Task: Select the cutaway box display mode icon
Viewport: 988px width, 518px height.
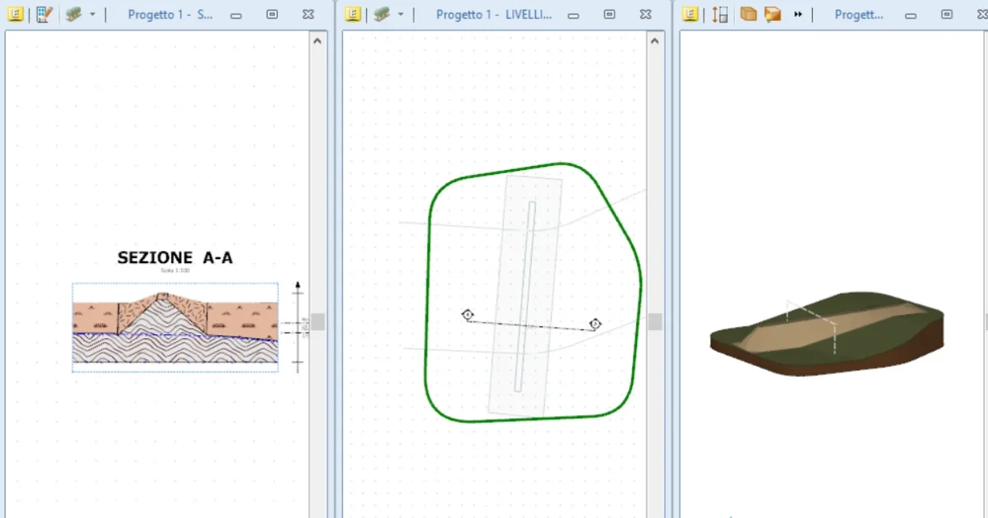Action: [x=774, y=14]
